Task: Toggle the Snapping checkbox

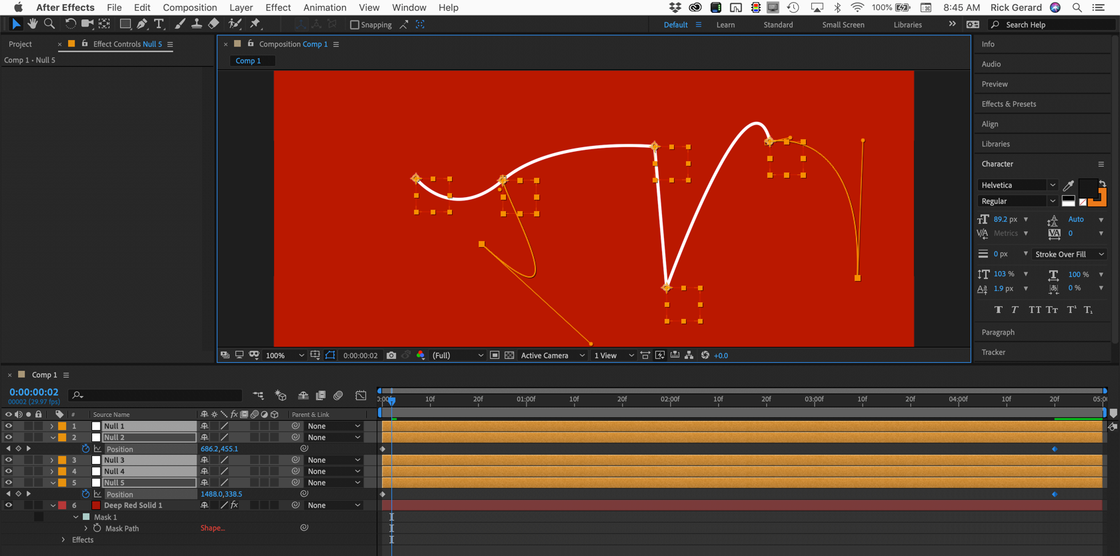Action: (355, 25)
